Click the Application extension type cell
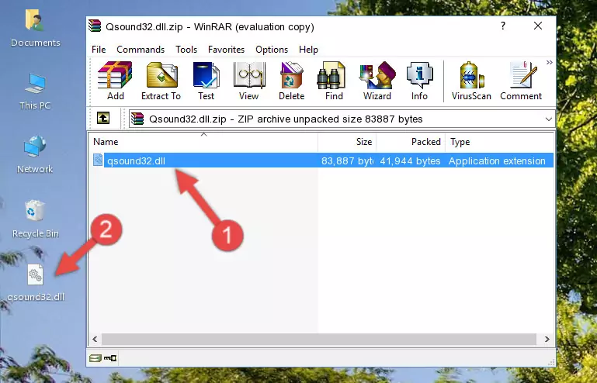The image size is (597, 383). coord(497,161)
